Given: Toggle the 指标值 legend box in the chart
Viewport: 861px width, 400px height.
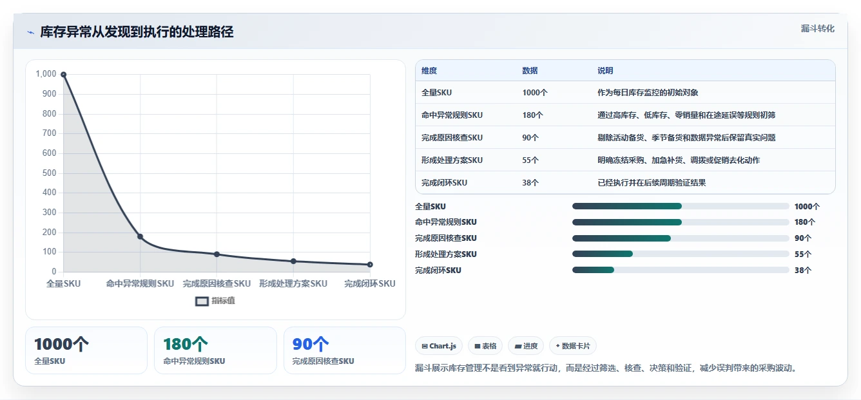Looking at the screenshot, I should 202,301.
